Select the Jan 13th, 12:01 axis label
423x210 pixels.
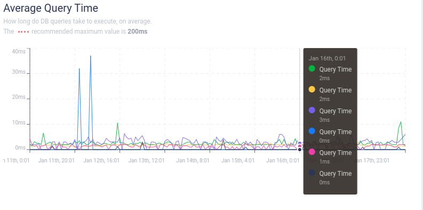(147, 160)
